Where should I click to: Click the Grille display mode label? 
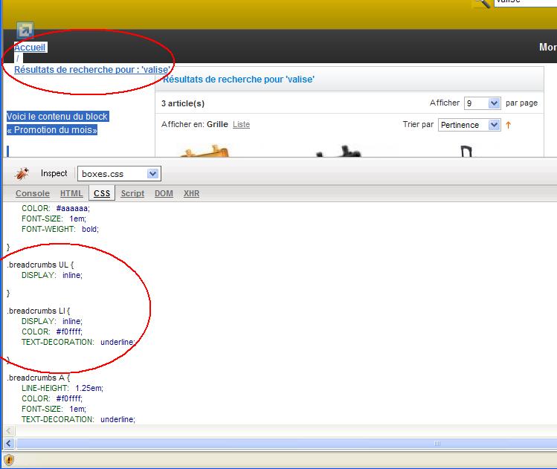tap(217, 124)
